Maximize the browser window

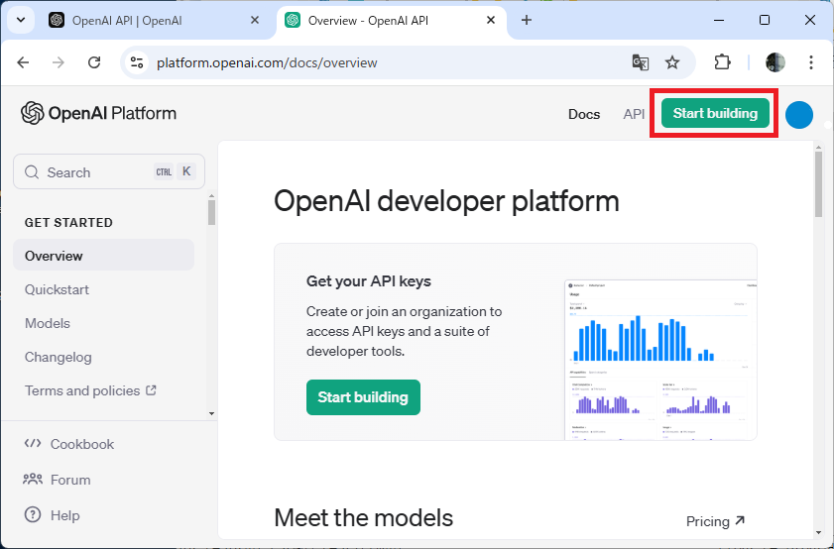point(765,20)
